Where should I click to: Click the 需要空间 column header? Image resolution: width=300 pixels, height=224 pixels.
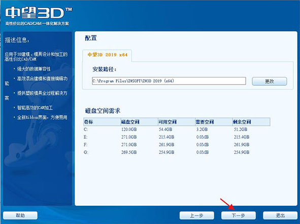click(214, 122)
